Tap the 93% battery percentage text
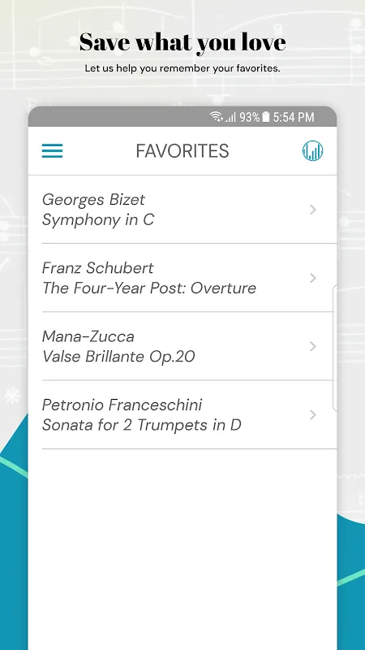The width and height of the screenshot is (365, 650). tap(249, 117)
